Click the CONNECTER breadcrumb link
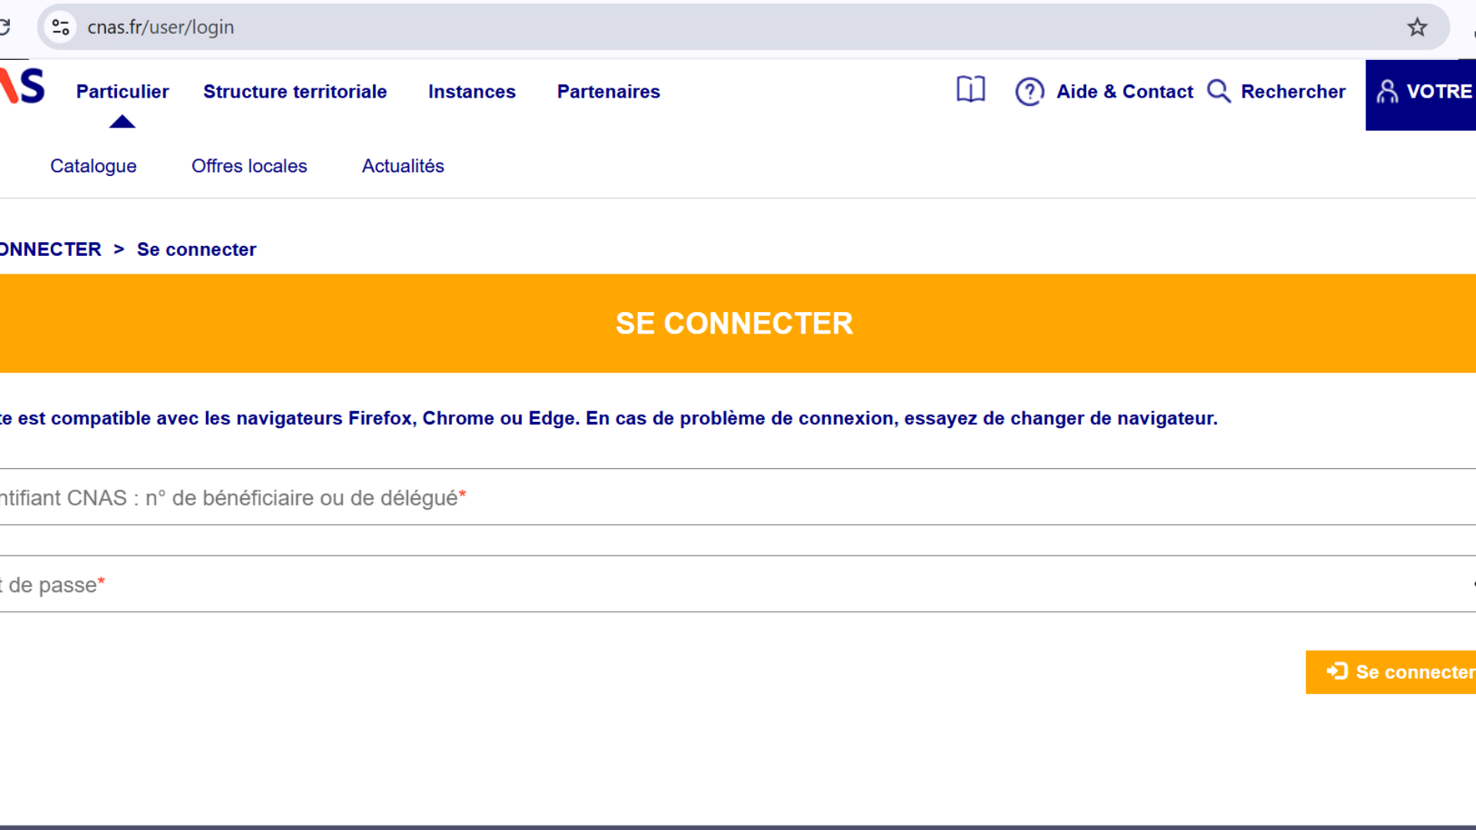The image size is (1476, 830). (x=51, y=250)
